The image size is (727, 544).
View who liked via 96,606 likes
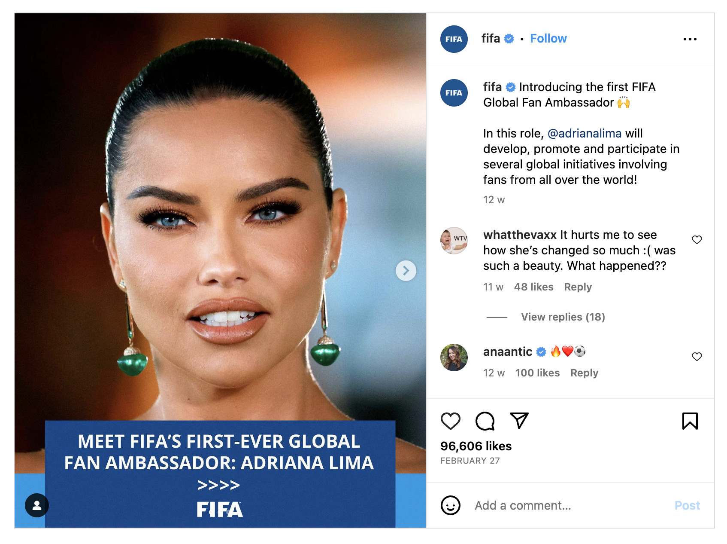476,446
